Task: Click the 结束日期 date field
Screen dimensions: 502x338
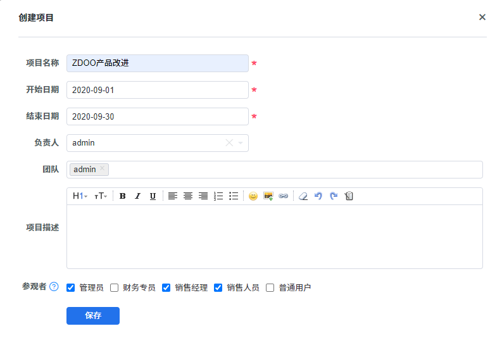Action: tap(158, 116)
